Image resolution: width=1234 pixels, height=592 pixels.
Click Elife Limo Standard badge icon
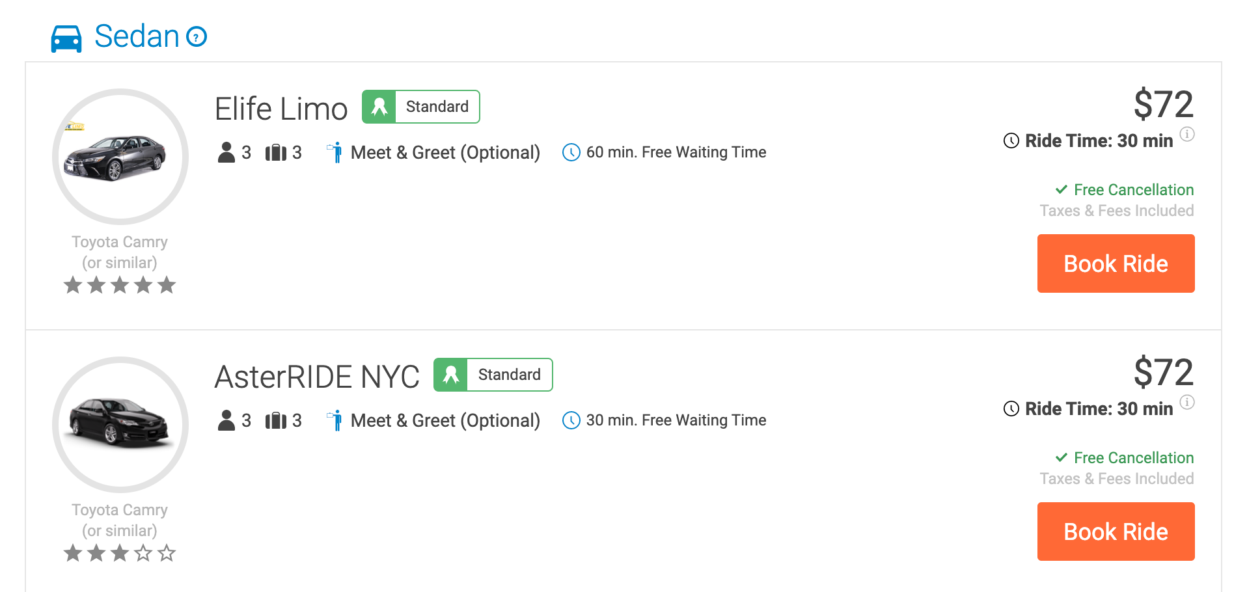click(x=379, y=107)
